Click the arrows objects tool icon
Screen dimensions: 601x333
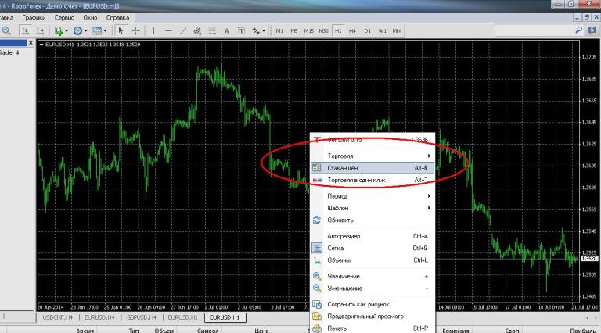click(256, 30)
